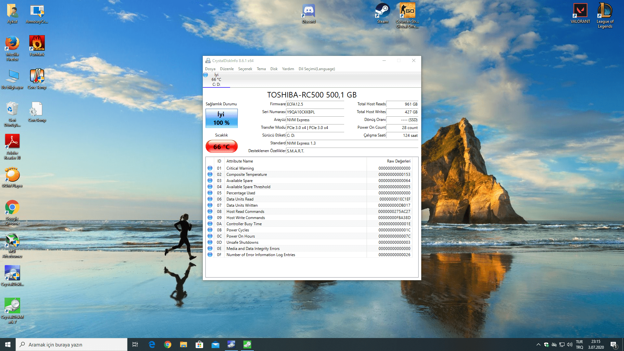This screenshot has height=351, width=624.
Task: Click the İyi 100 % health status button
Action: 221,118
